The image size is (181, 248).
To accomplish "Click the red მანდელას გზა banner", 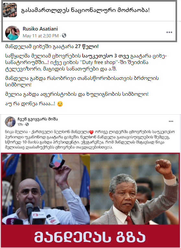I will (x=90, y=236).
